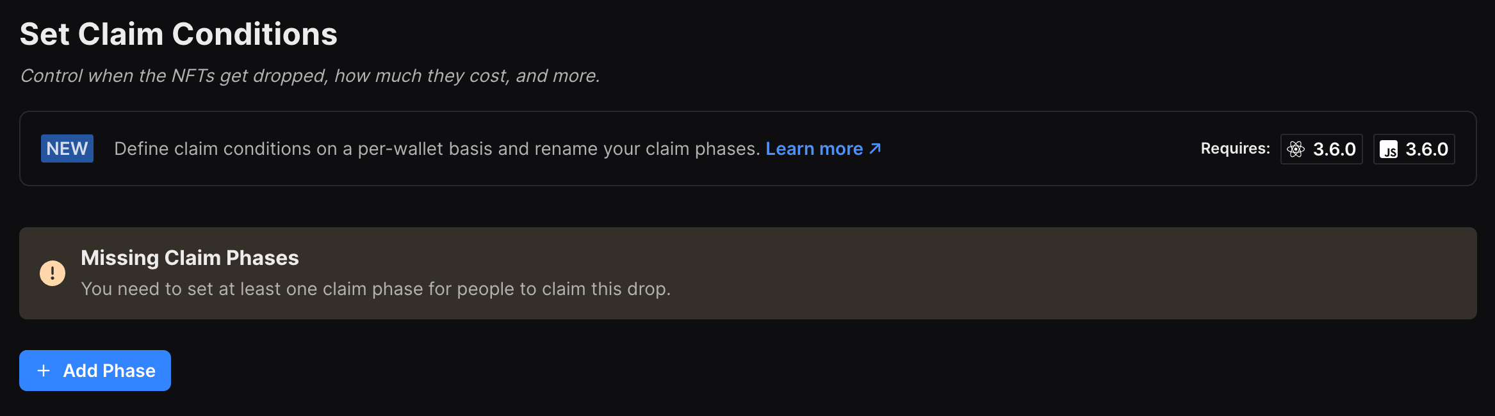Viewport: 1495px width, 416px height.
Task: Click the external link arrow after Learn more
Action: 876,148
